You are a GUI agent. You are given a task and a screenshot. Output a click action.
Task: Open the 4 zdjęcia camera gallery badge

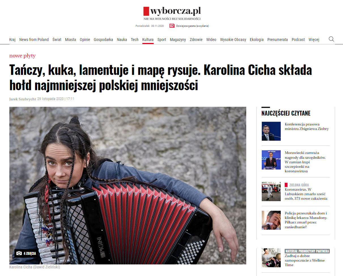coord(26,253)
